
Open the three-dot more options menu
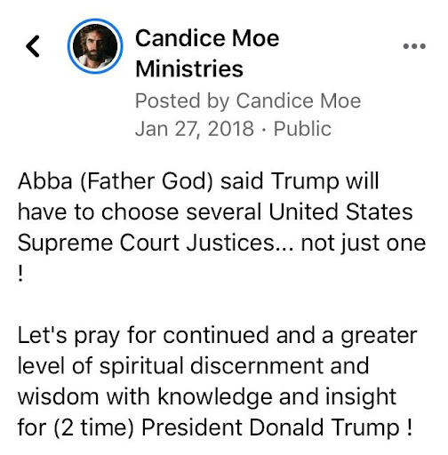(414, 46)
